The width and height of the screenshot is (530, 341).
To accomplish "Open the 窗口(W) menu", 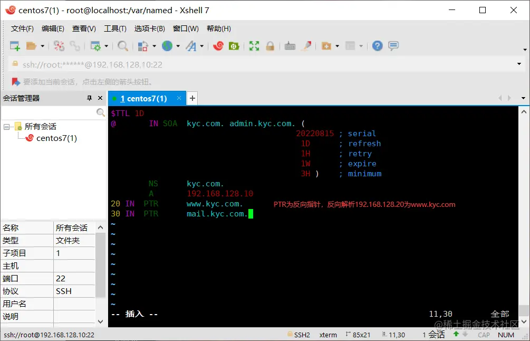I will coord(186,29).
